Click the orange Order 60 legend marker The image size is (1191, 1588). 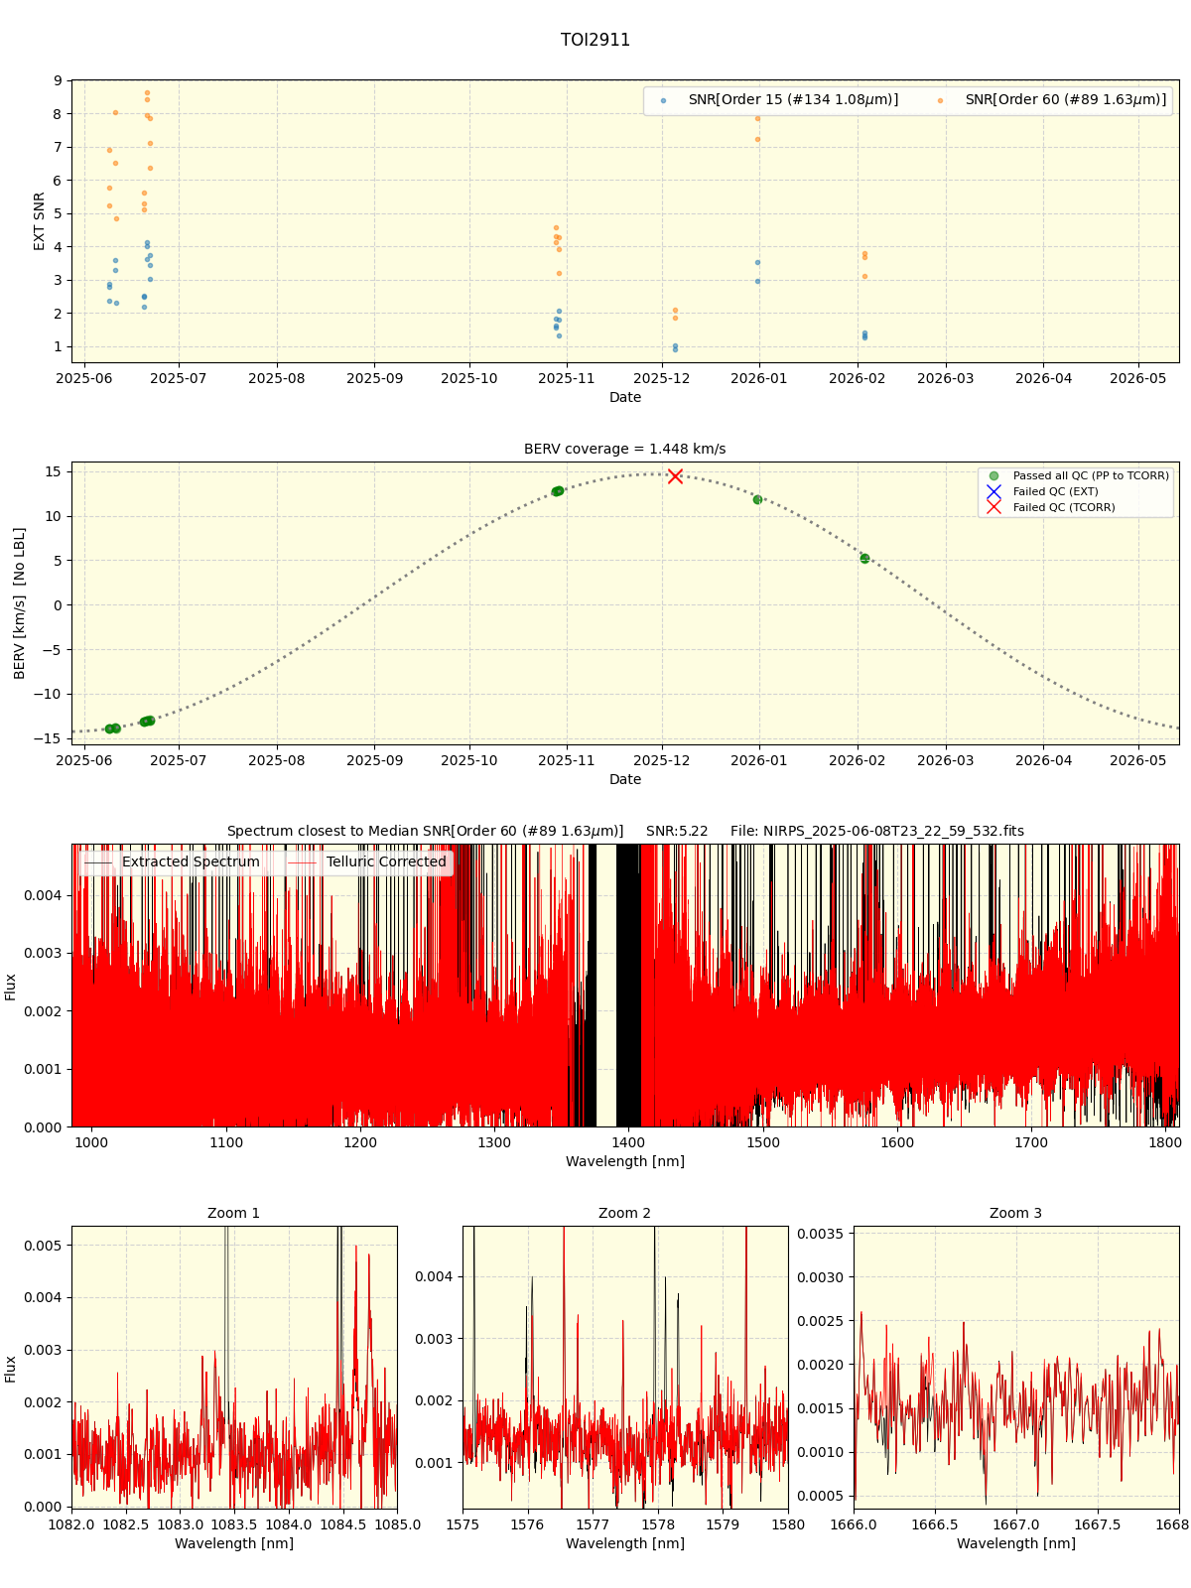940,100
